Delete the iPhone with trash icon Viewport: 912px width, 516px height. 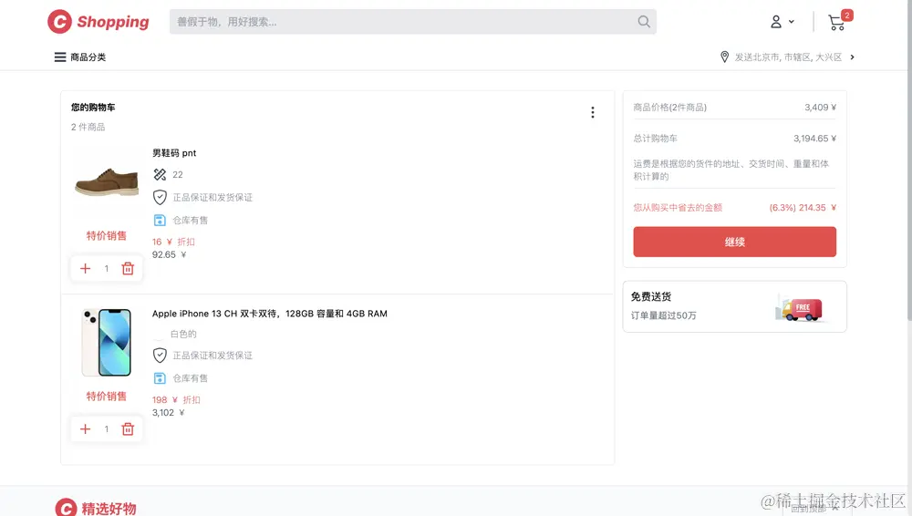[128, 428]
